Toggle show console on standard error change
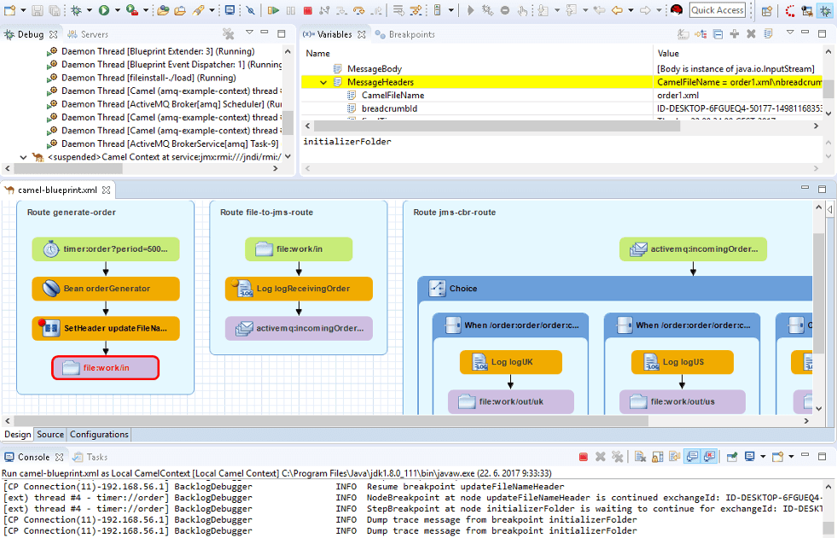 point(708,458)
